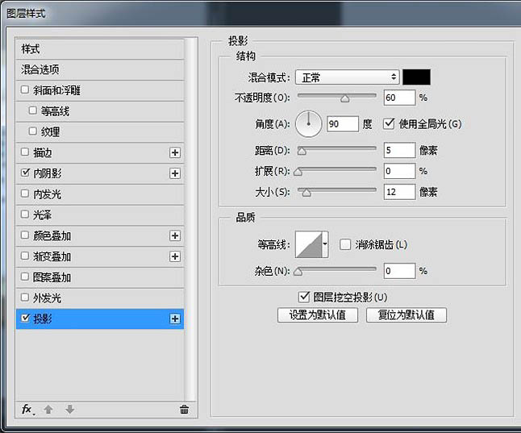The height and width of the screenshot is (433, 521).
Task: Open the 混合模式 dropdown
Action: 347,77
